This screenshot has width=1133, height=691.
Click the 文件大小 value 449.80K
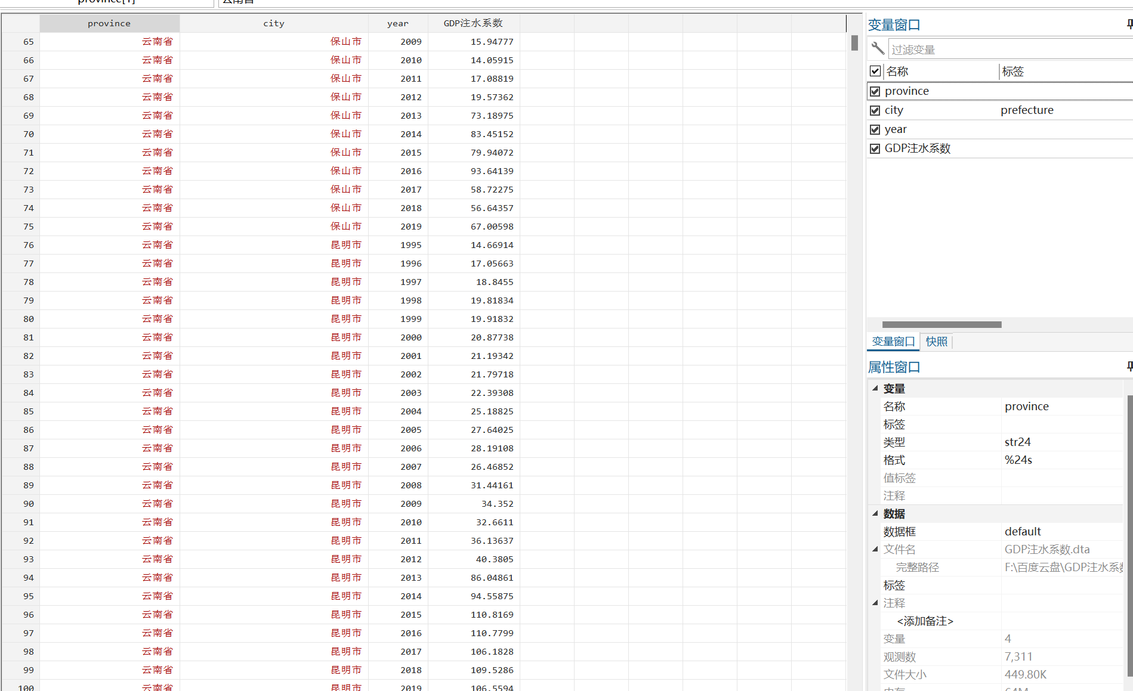(1026, 674)
